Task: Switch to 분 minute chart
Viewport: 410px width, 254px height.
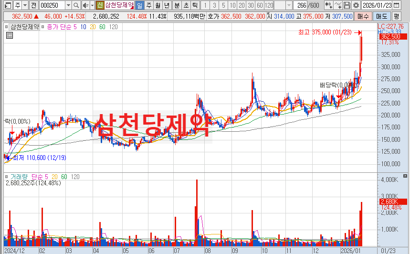Action: (177, 5)
